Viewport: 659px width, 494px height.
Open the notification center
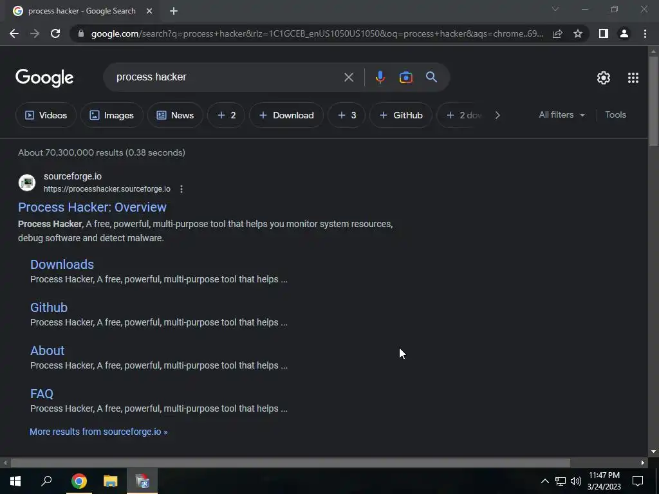point(638,481)
